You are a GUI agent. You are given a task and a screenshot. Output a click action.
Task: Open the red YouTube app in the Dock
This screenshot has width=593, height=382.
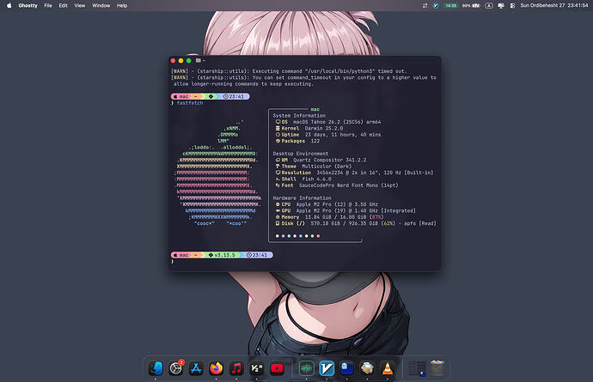277,368
